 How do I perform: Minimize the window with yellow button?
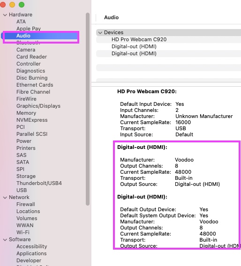12,5
